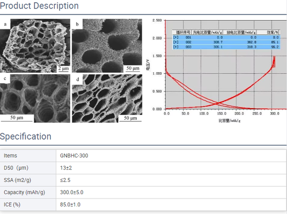Screen dimensions: 287x214
Task: Click cycle 001 row in chart table
Action: coord(226,37)
